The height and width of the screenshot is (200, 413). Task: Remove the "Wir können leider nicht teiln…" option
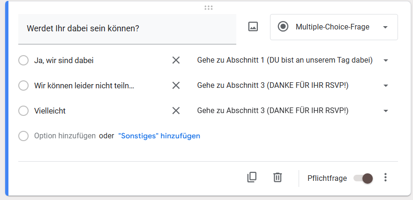176,86
